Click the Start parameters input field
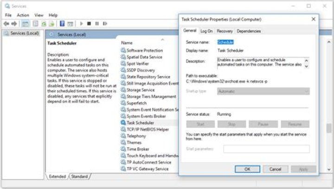The width and height of the screenshot is (334, 189). [266, 149]
